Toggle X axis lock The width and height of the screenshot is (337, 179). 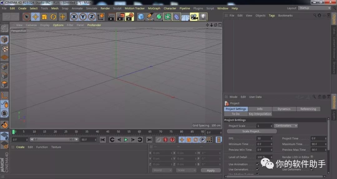click(74, 17)
